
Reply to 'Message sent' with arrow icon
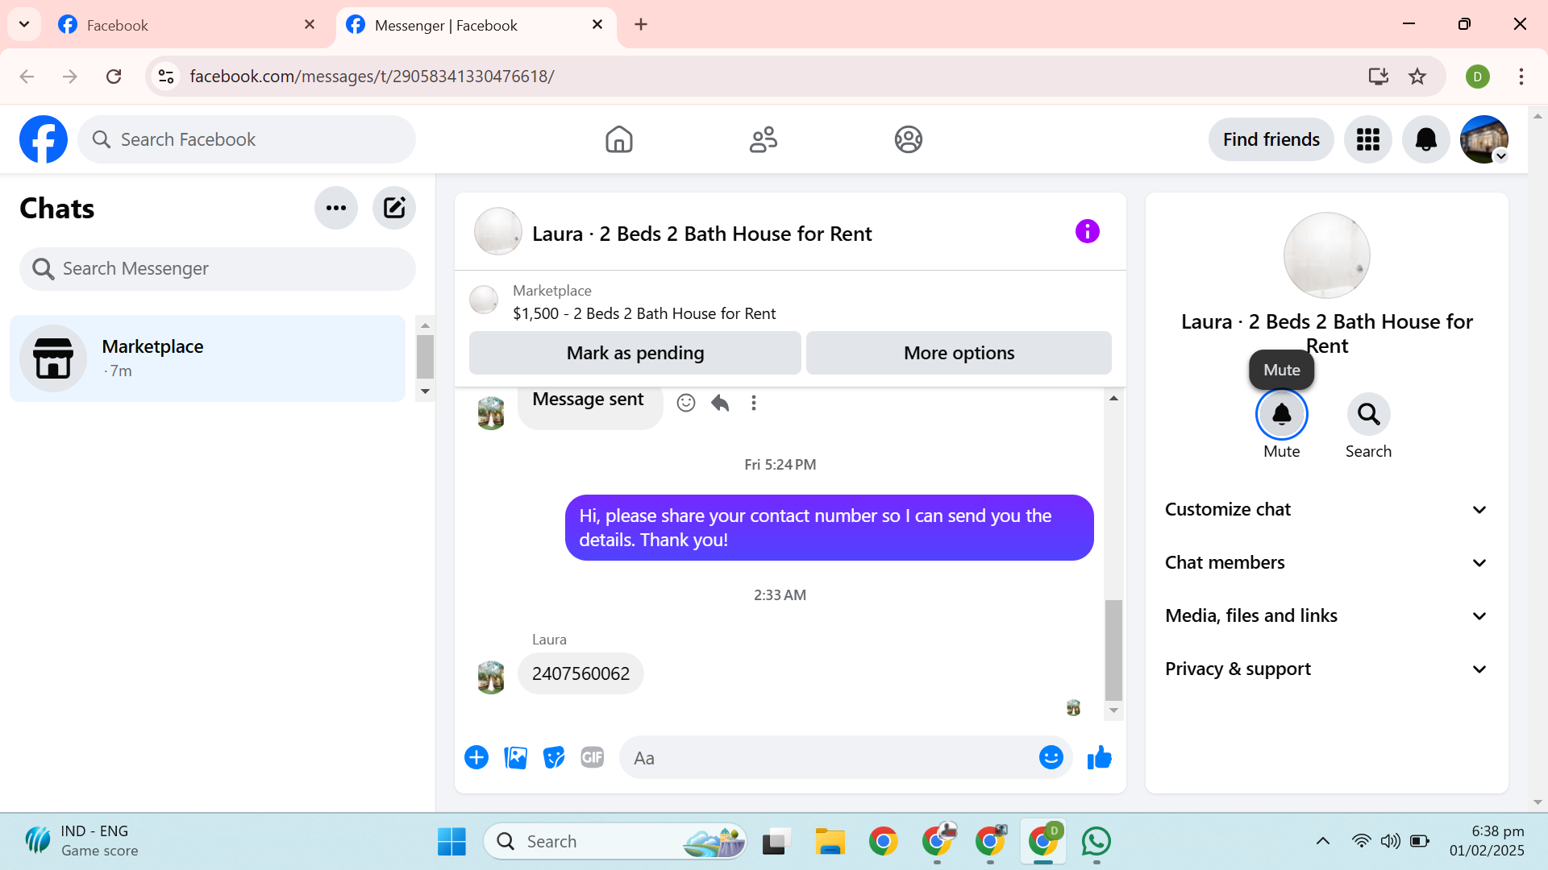pos(720,403)
